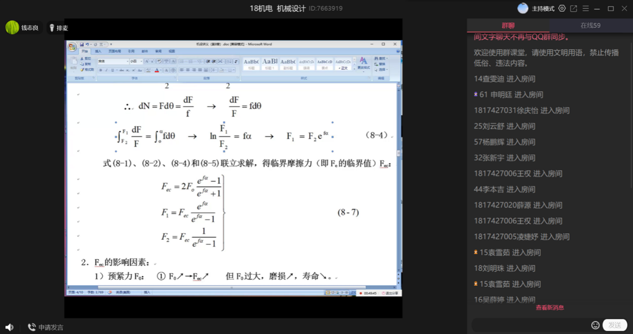This screenshot has width=633, height=334.
Task: Click the Word Office button orb
Action: click(x=72, y=47)
